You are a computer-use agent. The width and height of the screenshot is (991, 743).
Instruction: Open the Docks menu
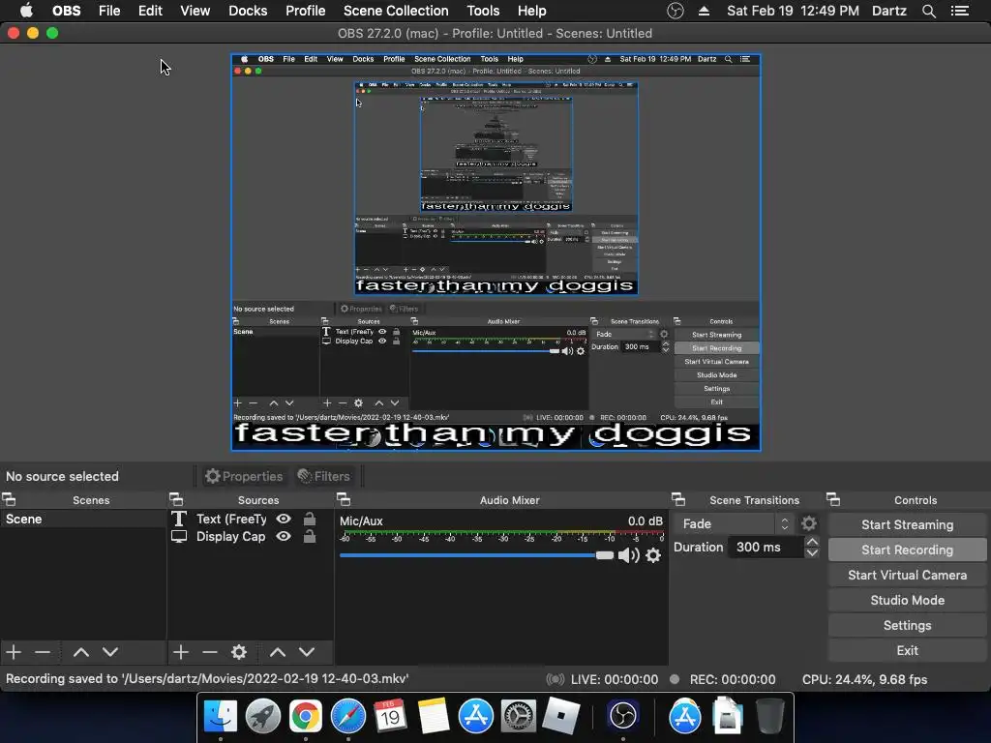coord(248,11)
